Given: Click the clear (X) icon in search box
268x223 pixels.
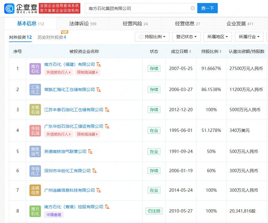Looking at the screenshot, I should coord(193,8).
